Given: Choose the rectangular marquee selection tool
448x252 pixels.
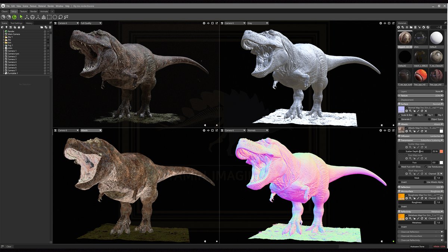Looking at the screenshot, I should coord(49,17).
